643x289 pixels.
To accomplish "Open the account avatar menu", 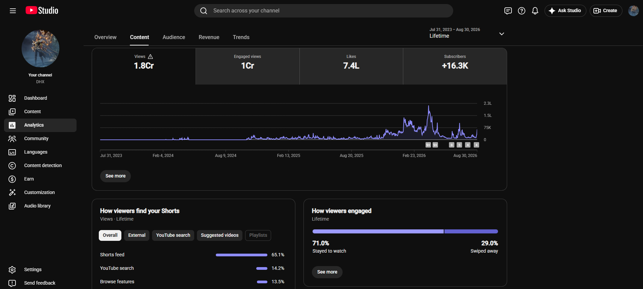I will (634, 11).
